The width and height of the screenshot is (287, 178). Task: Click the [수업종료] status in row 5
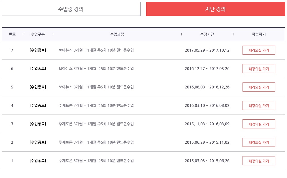point(38,87)
